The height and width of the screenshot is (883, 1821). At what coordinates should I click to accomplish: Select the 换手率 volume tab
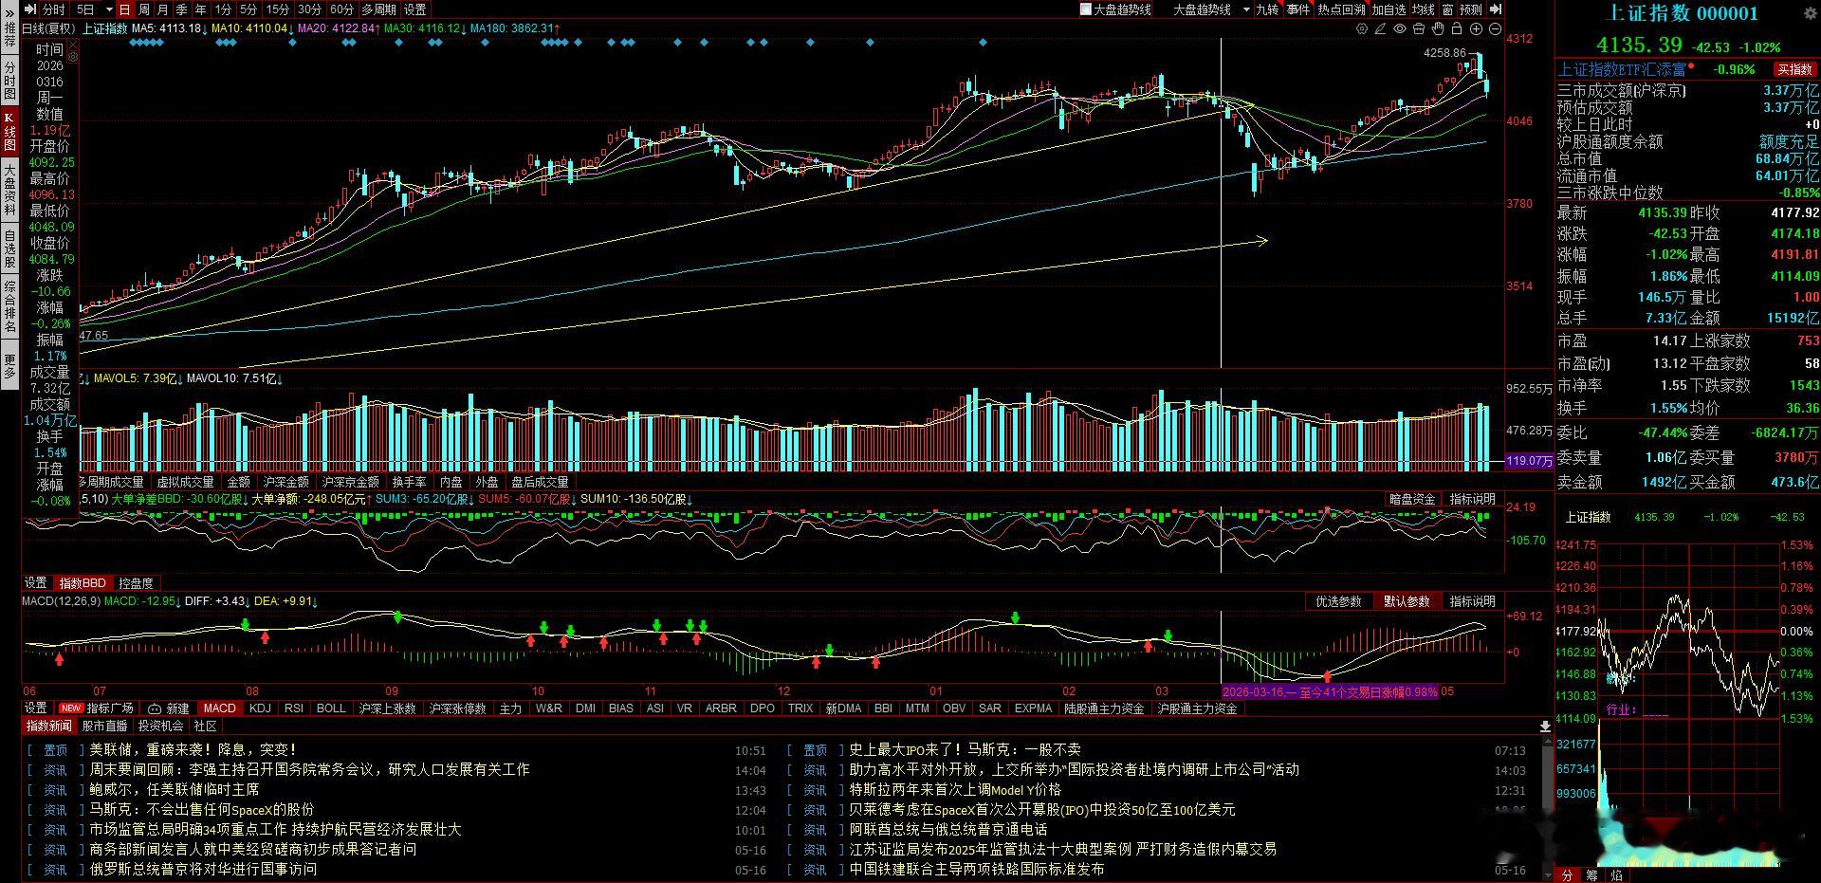(409, 482)
